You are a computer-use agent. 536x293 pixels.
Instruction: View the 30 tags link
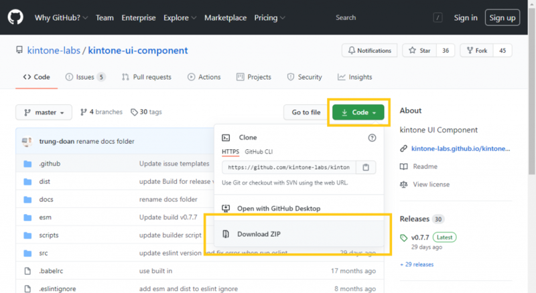click(x=146, y=112)
